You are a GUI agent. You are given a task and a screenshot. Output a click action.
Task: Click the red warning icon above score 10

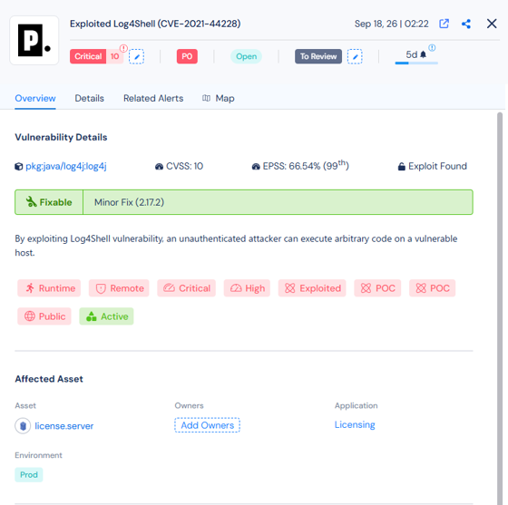pos(123,49)
